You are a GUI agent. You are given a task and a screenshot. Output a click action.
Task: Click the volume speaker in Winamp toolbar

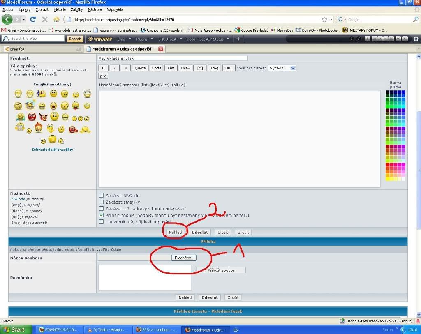[405, 39]
